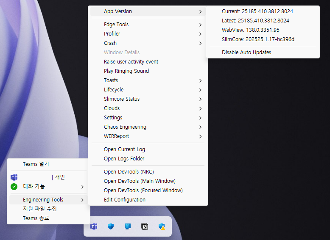The height and width of the screenshot is (240, 330).
Task: Click the Settings menu label
Action: click(x=113, y=118)
